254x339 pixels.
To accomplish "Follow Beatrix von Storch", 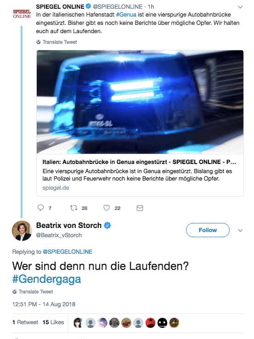I will pos(208,230).
